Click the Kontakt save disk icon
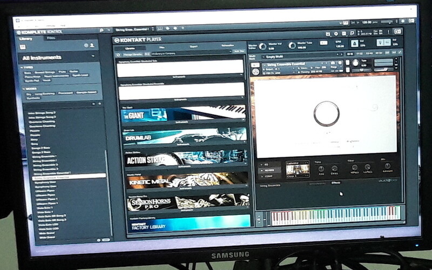432x270 pixels. pyautogui.click(x=328, y=34)
